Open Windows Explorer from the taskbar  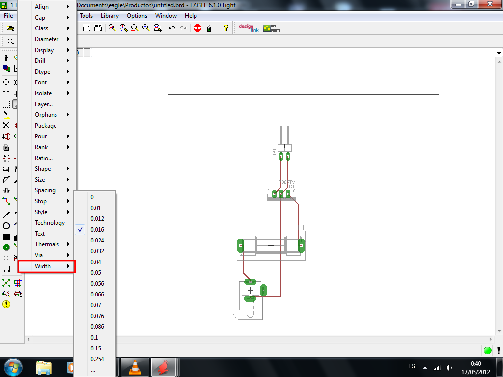(x=44, y=367)
